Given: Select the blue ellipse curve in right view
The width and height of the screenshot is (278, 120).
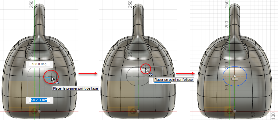Looking at the screenshot, I should [235, 76].
